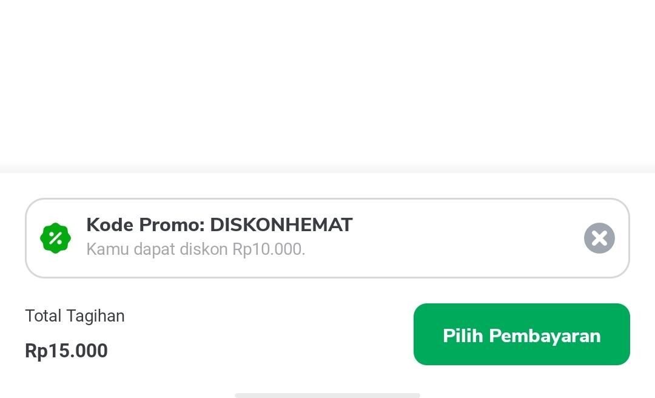Tap the bottom sheet drag handle bar
Viewport: 655px width, 398px height.
327,396
